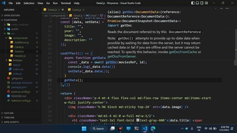Image resolution: width=237 pixels, height=133 pixels.
Task: Toggle secondary side bar layout icon
Action: 202,3
